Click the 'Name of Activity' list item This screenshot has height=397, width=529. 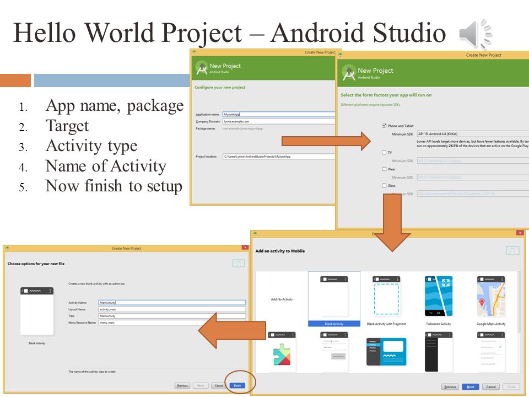coord(106,166)
